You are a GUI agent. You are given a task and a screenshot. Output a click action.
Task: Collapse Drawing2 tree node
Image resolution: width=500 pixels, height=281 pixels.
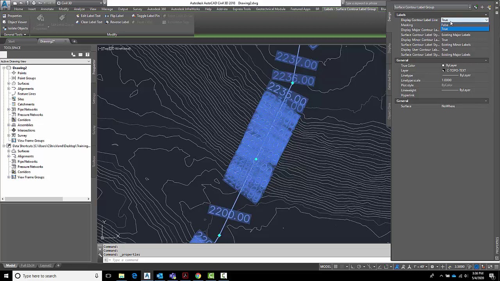click(4, 68)
